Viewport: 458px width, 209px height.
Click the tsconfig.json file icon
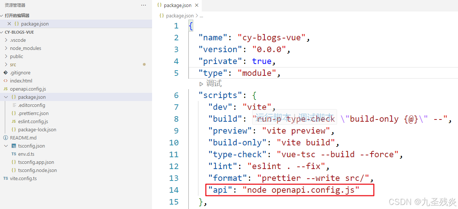click(x=14, y=146)
